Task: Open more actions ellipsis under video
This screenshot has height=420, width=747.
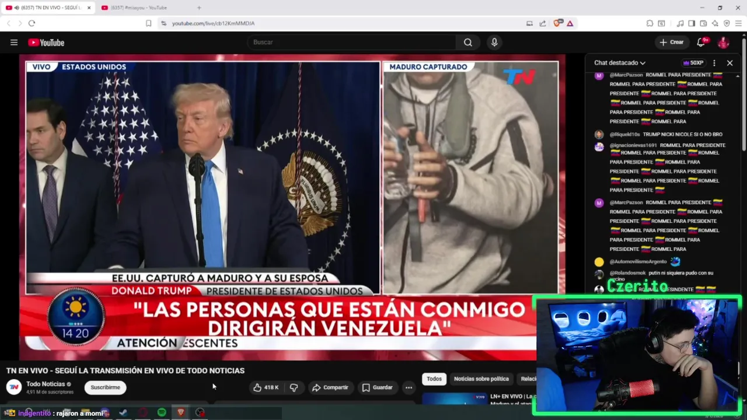Action: coord(409,387)
